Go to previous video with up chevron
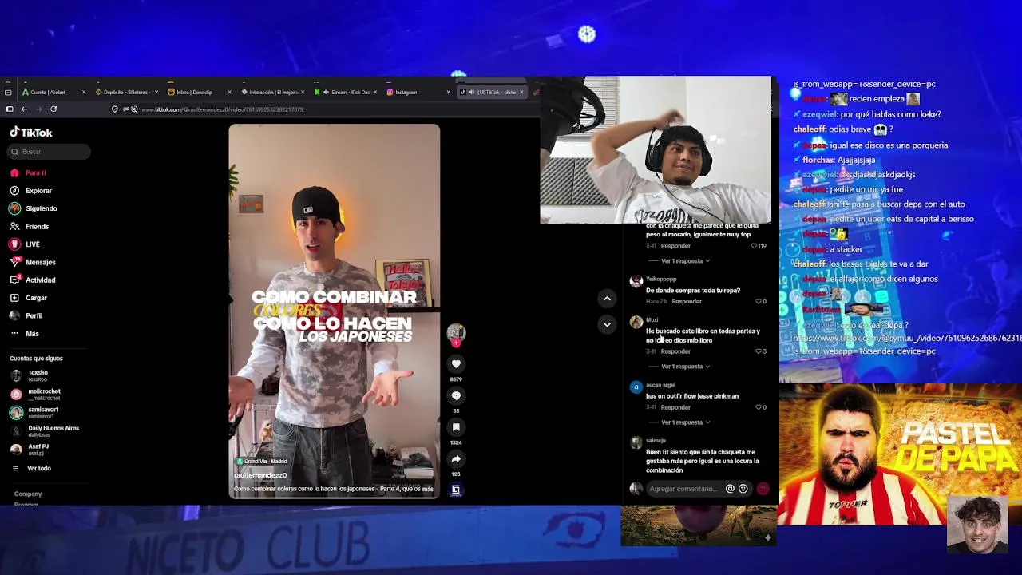The image size is (1022, 575). [607, 299]
